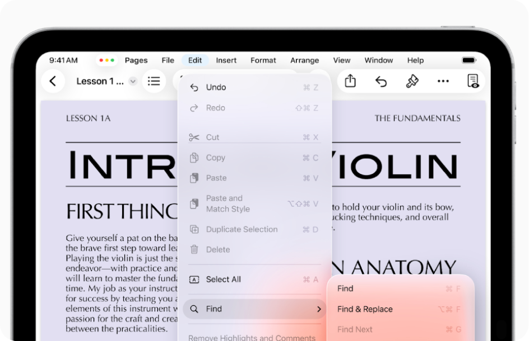Click the paragraph starting Give yourself a pat
Screen dimensions: 529x341
pos(122,283)
